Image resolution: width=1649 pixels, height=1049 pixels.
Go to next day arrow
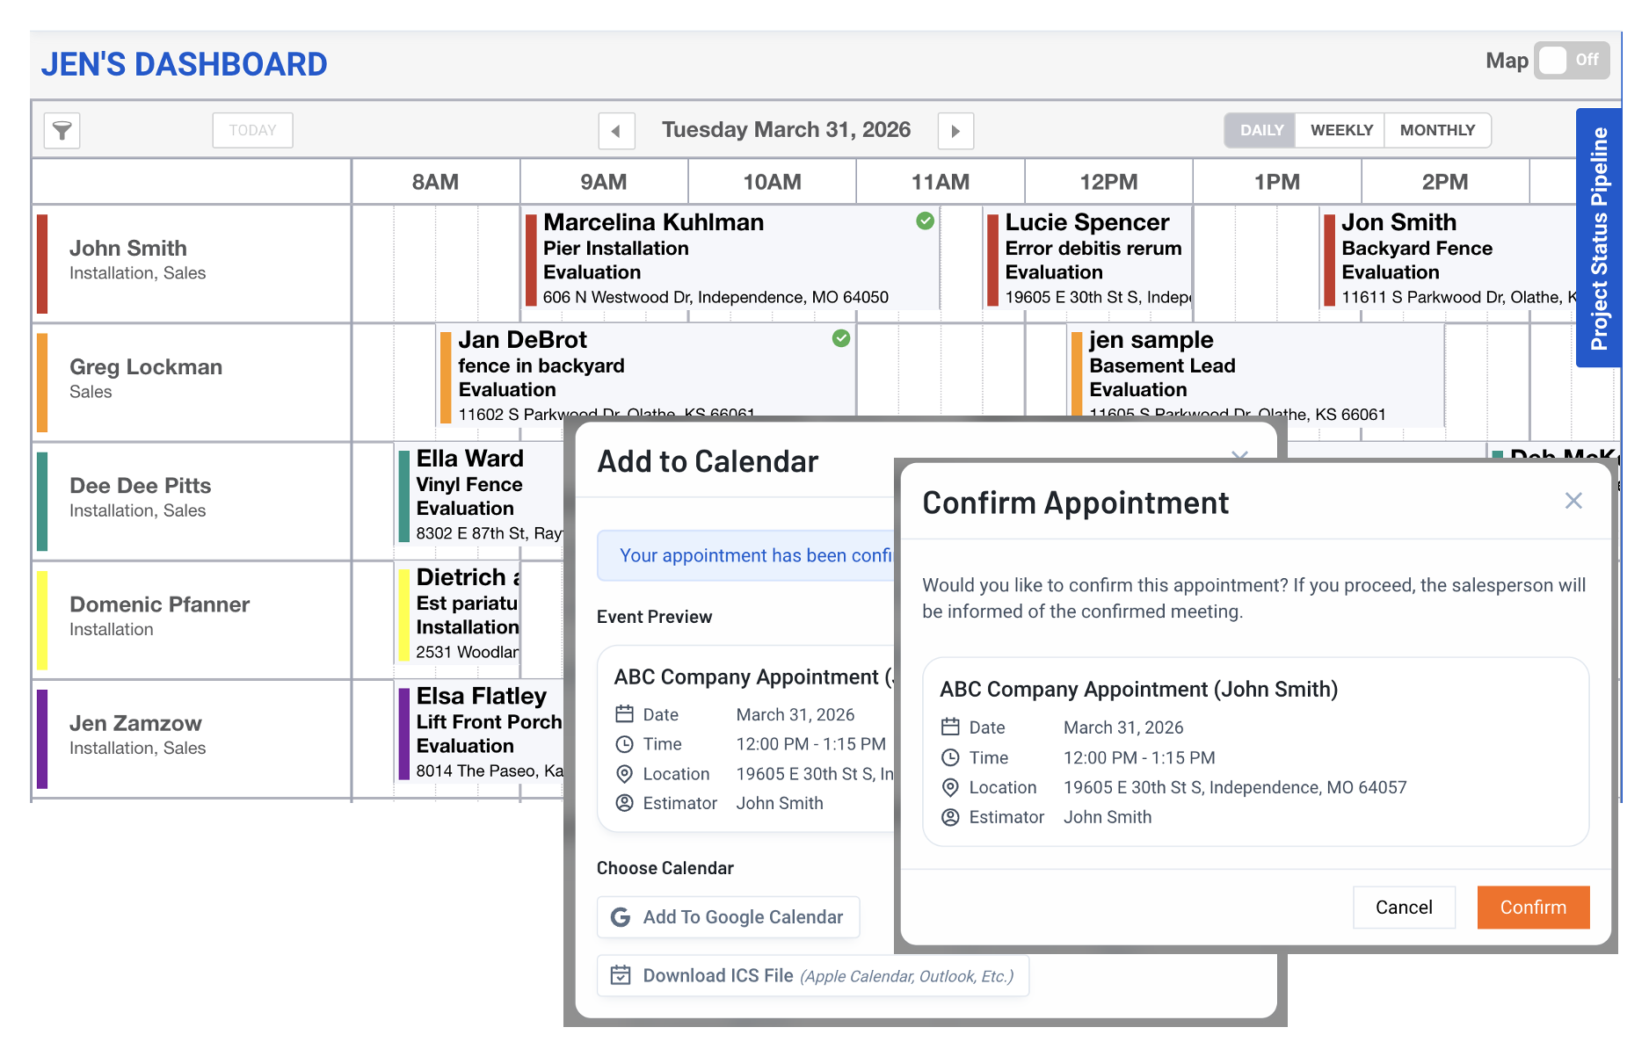(x=955, y=131)
